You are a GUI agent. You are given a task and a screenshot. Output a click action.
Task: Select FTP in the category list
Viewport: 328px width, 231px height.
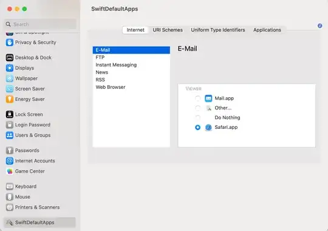point(131,57)
